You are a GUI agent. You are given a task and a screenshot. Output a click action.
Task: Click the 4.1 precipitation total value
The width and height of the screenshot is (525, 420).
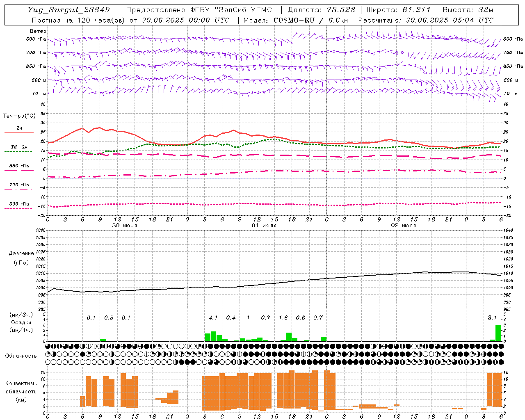pos(213,317)
